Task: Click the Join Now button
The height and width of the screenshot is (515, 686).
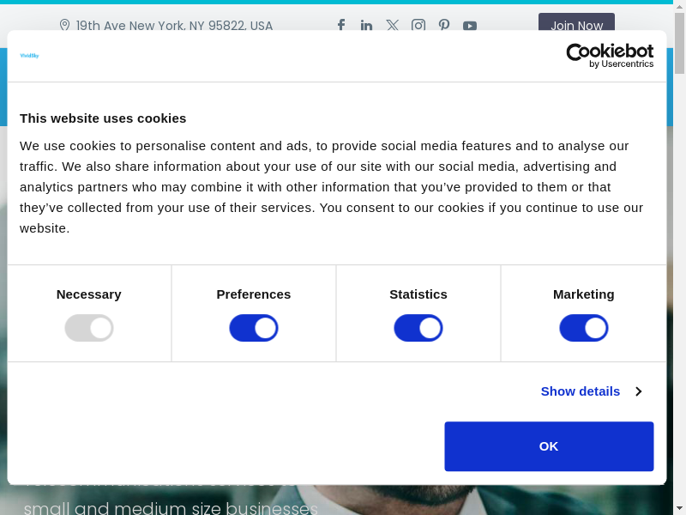Action: [576, 26]
